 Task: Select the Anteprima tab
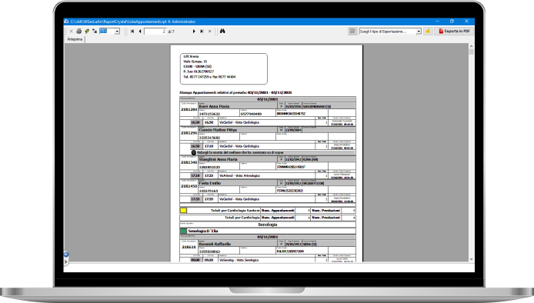click(x=75, y=39)
